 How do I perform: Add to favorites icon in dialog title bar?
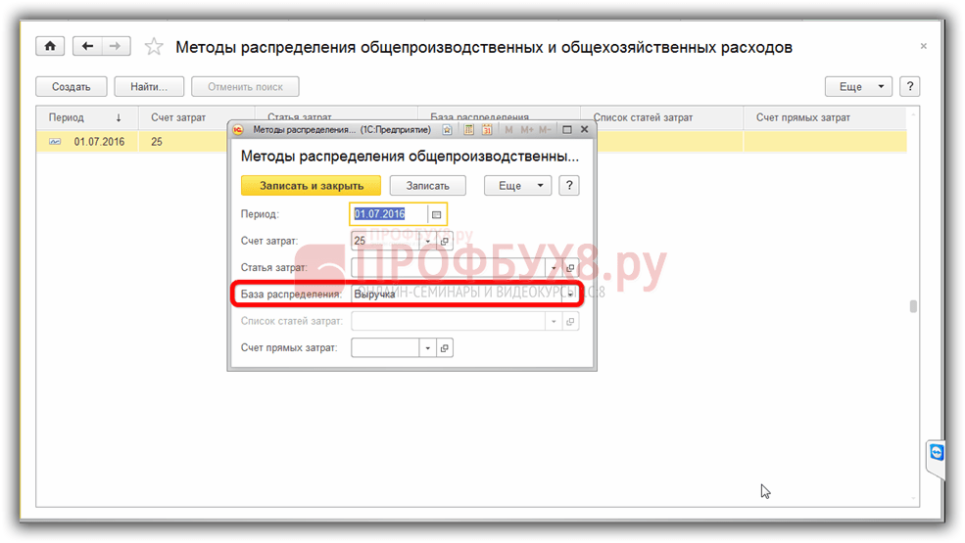448,130
